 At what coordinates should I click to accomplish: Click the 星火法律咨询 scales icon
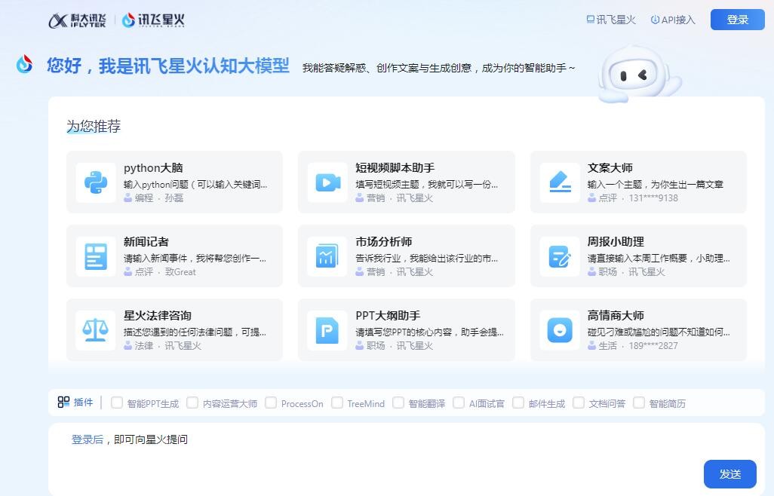[96, 330]
